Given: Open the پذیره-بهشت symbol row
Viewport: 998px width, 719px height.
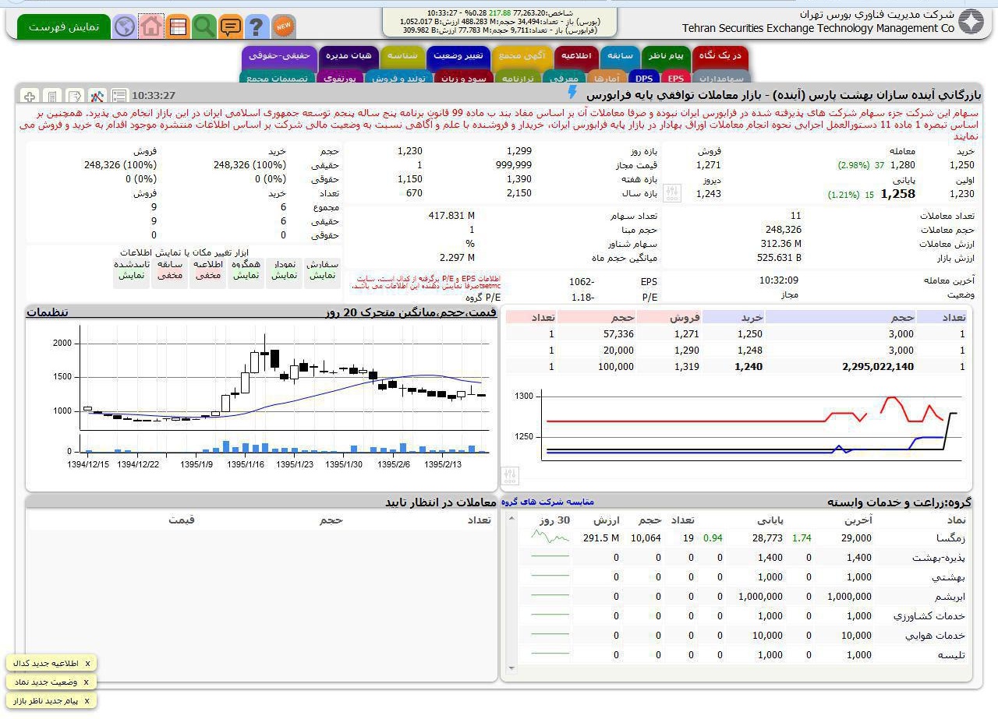Looking at the screenshot, I should pyautogui.click(x=745, y=558).
